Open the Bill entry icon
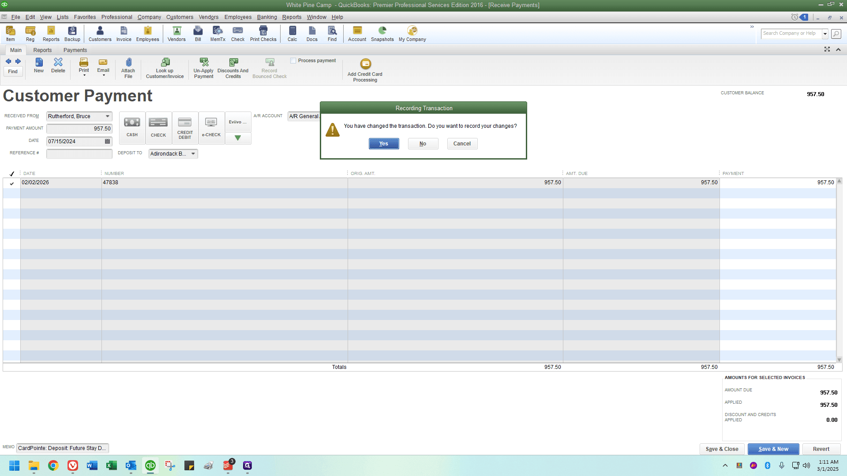Screen dimensions: 847x476 point(198,33)
